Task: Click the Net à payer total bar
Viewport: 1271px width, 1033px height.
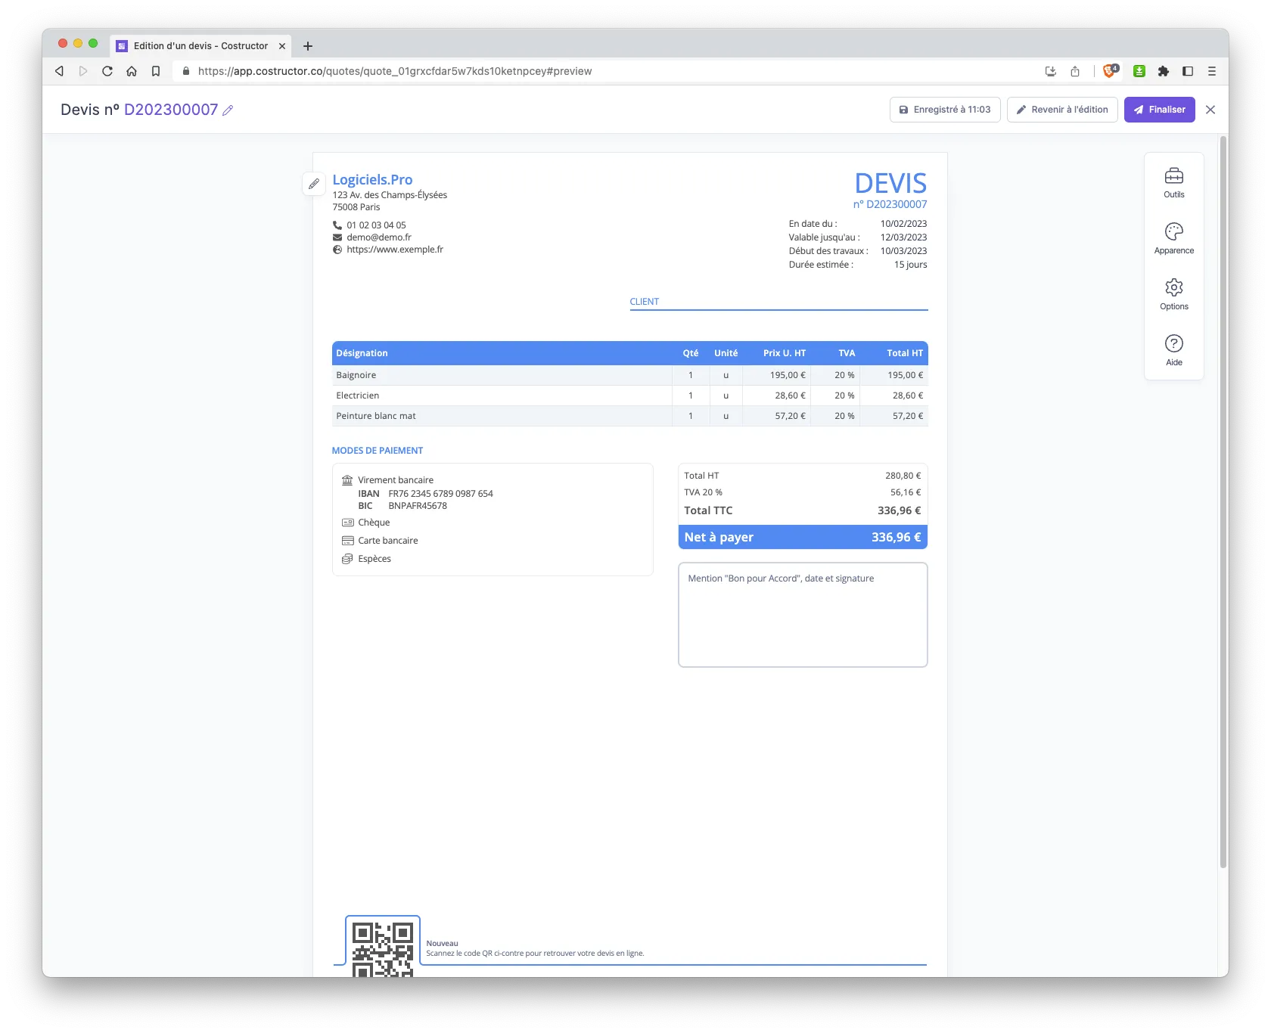Action: [x=803, y=537]
